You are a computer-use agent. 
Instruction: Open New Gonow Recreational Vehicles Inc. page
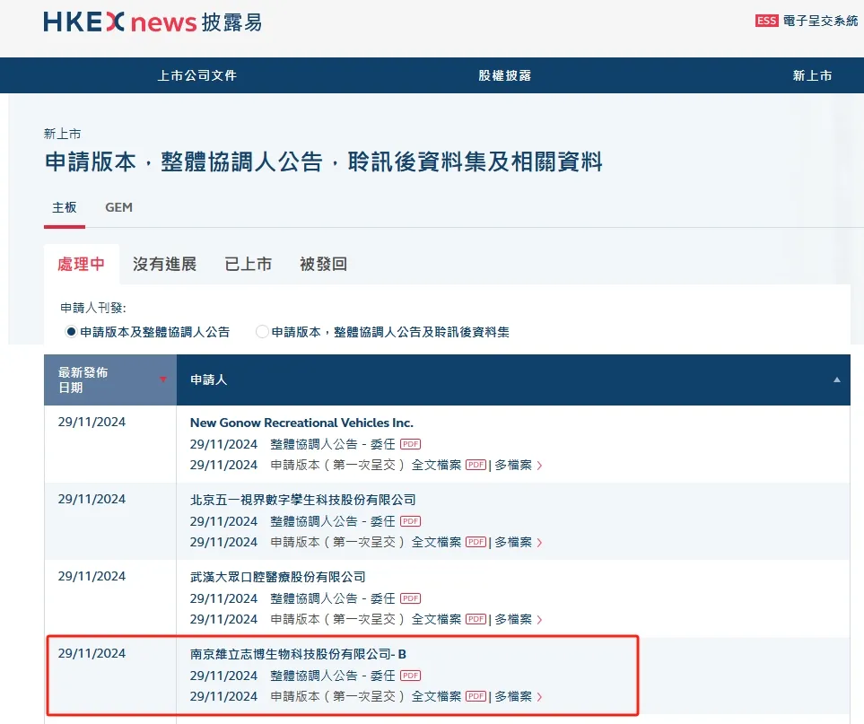(301, 422)
